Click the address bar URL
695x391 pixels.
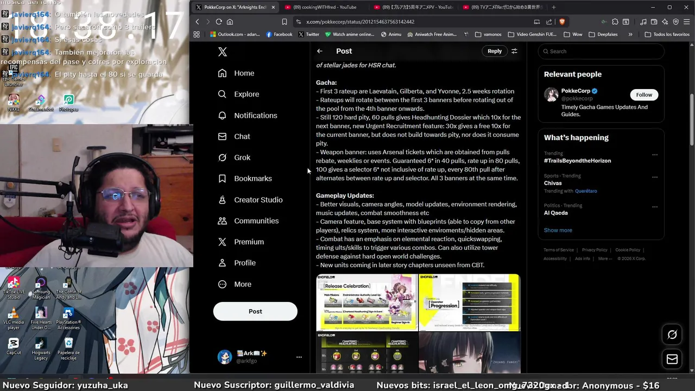click(x=360, y=22)
